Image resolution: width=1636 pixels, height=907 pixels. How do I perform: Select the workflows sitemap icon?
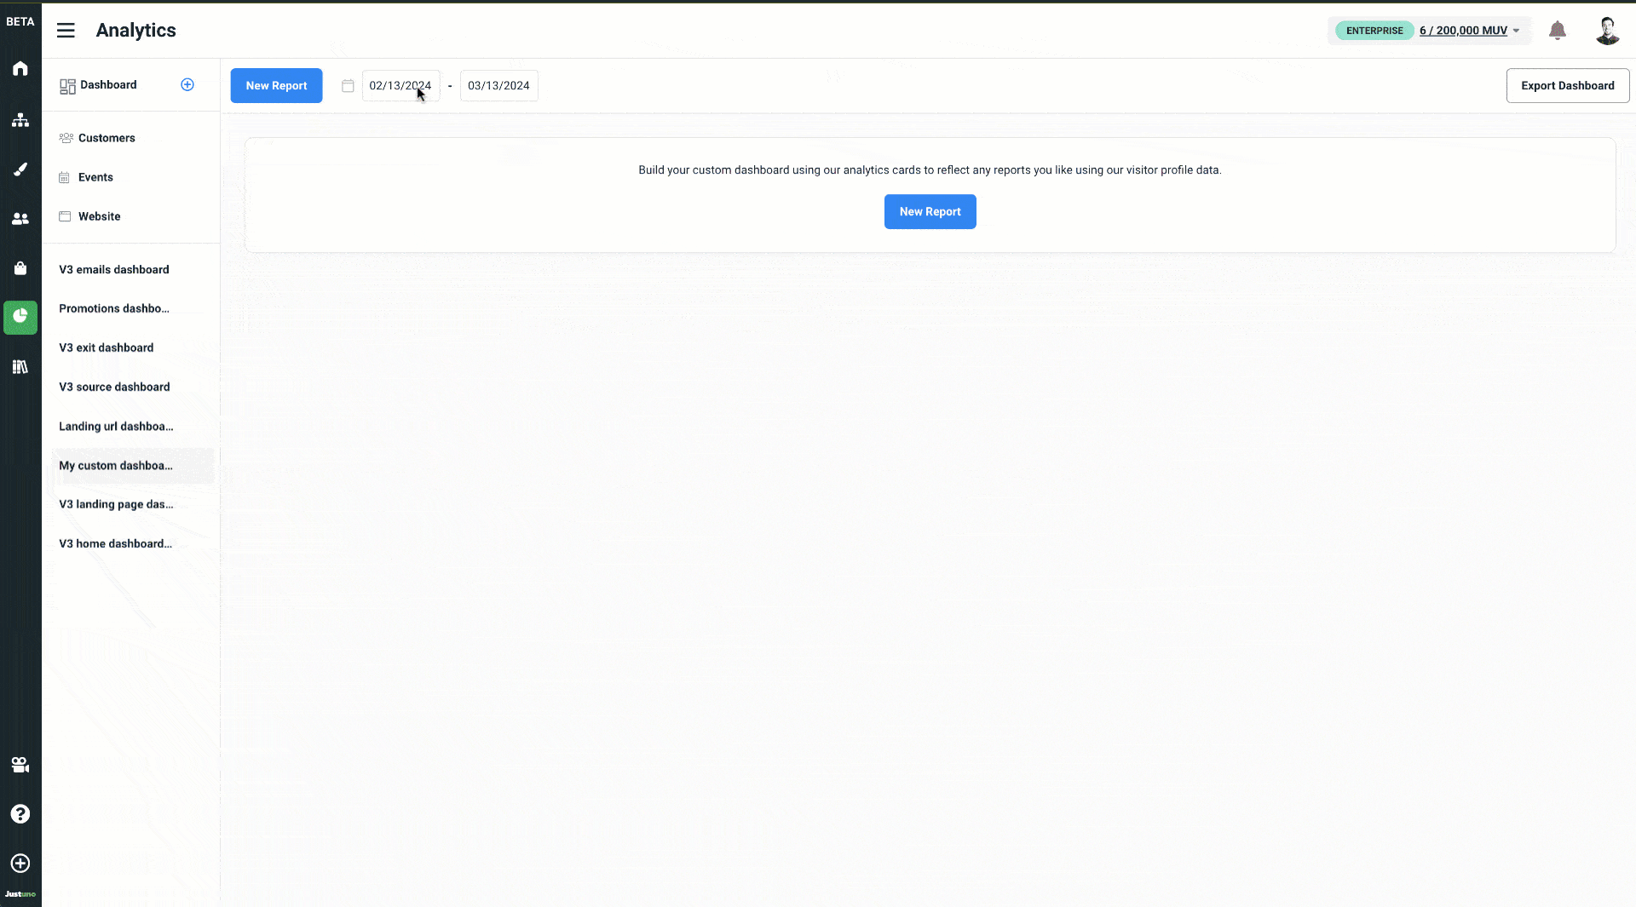coord(20,120)
